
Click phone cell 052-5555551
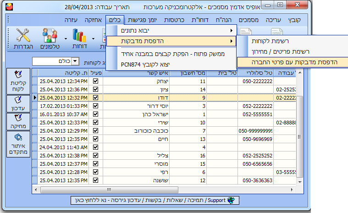click(x=255, y=114)
